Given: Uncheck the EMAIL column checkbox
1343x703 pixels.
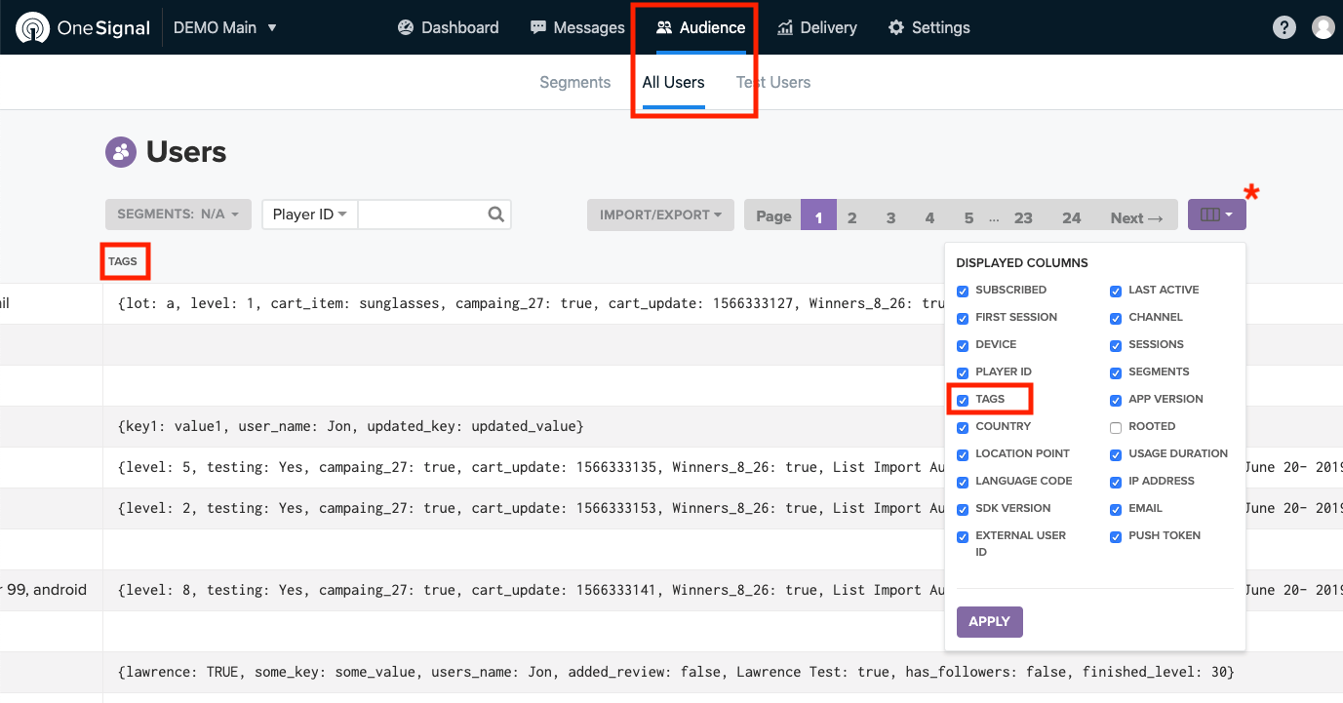Looking at the screenshot, I should click(1116, 509).
